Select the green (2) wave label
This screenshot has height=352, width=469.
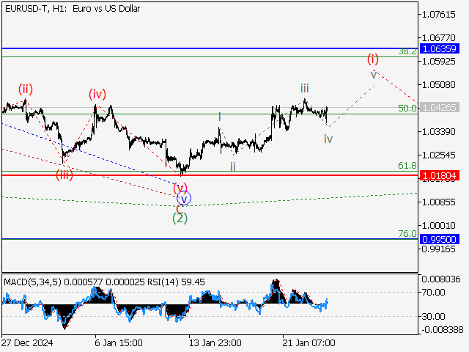tap(180, 218)
